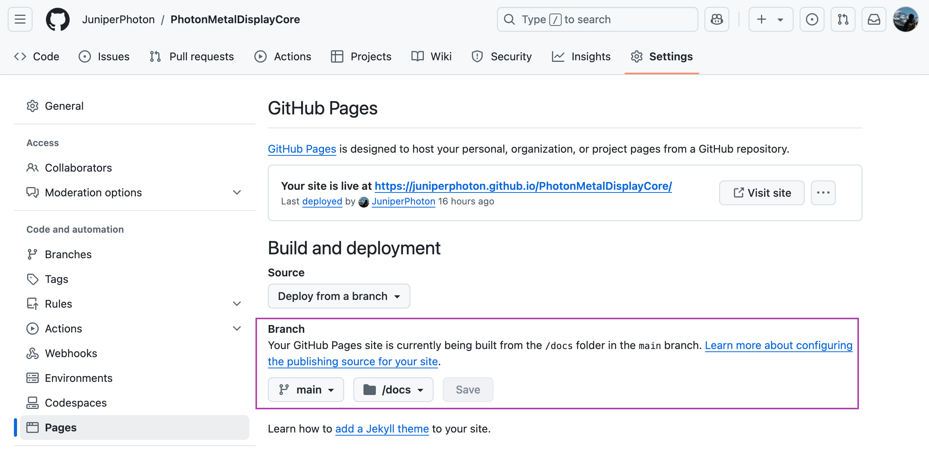Click the search field

598,19
